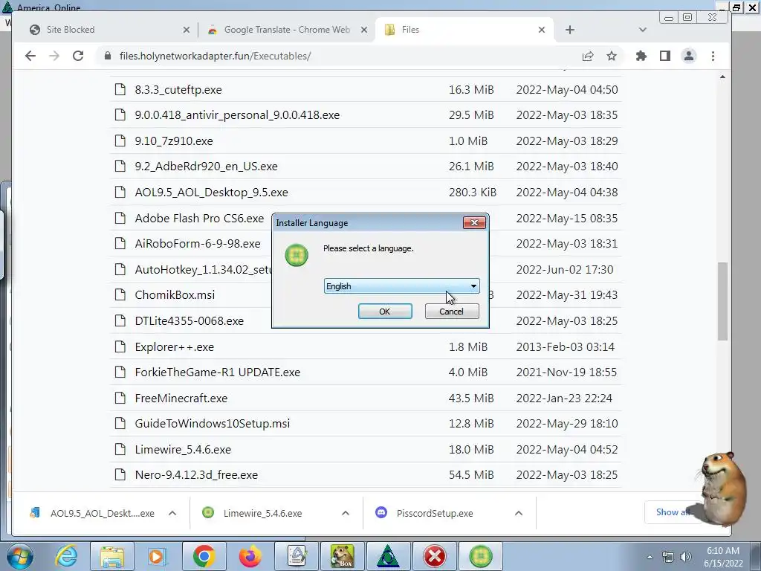Click the address bar URL
This screenshot has height=571, width=761.
[215, 56]
